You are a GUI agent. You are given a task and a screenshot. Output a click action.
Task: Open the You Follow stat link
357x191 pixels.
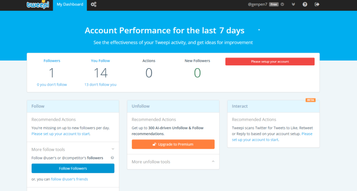point(100,61)
